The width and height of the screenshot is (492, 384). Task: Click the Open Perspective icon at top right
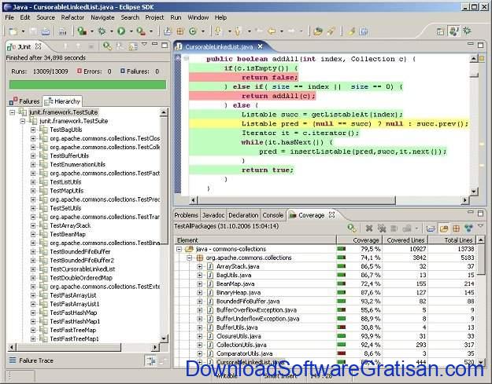pos(440,31)
